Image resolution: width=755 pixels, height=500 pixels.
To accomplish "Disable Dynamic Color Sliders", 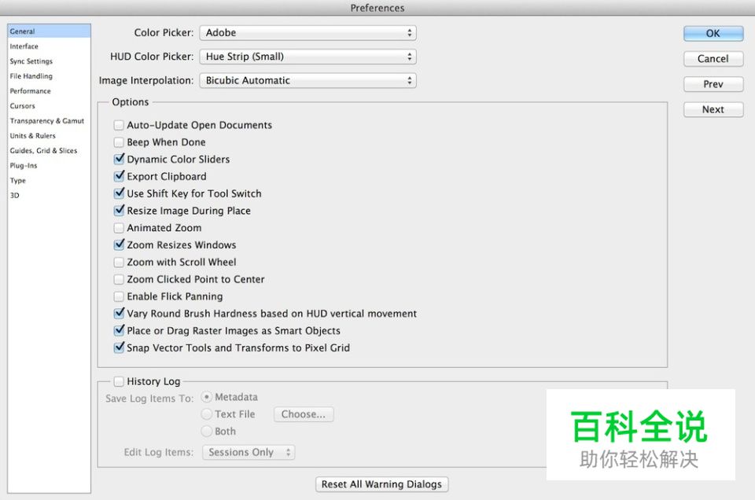I will (x=119, y=159).
